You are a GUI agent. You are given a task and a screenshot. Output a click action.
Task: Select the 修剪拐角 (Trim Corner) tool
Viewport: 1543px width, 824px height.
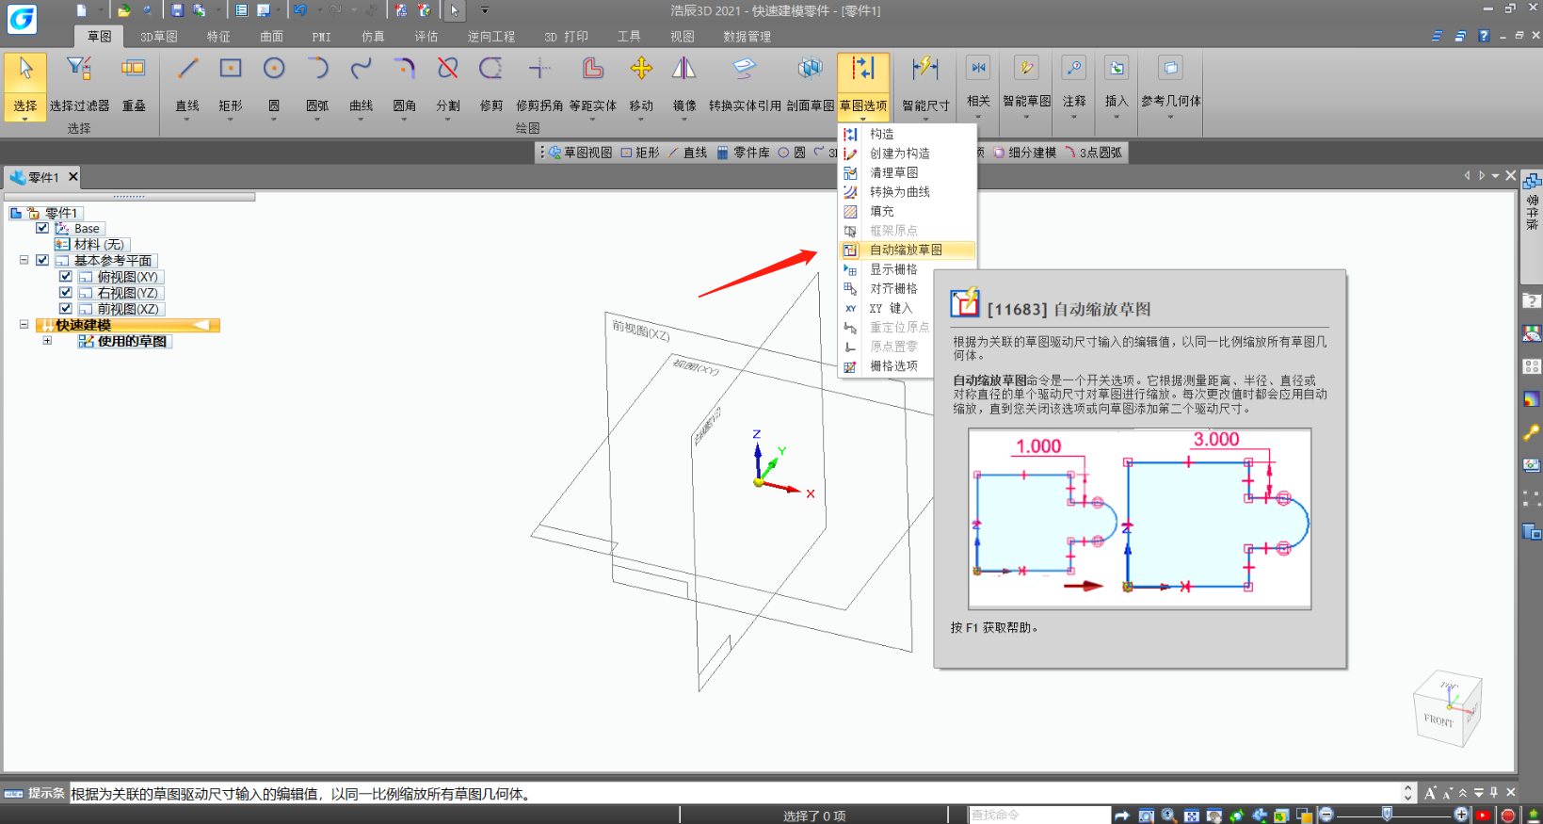click(539, 85)
